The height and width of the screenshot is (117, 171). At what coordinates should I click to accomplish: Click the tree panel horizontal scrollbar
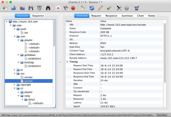17,106
